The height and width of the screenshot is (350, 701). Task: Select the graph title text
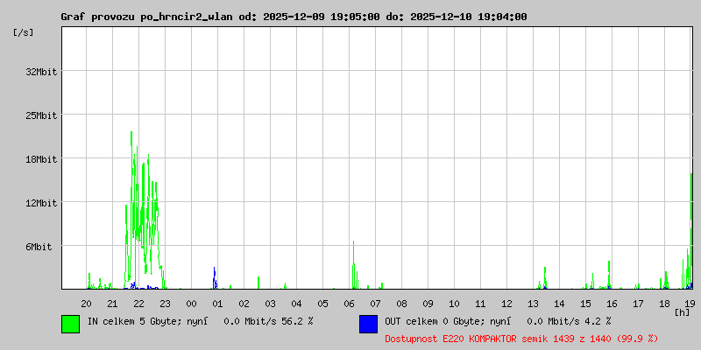click(x=294, y=17)
